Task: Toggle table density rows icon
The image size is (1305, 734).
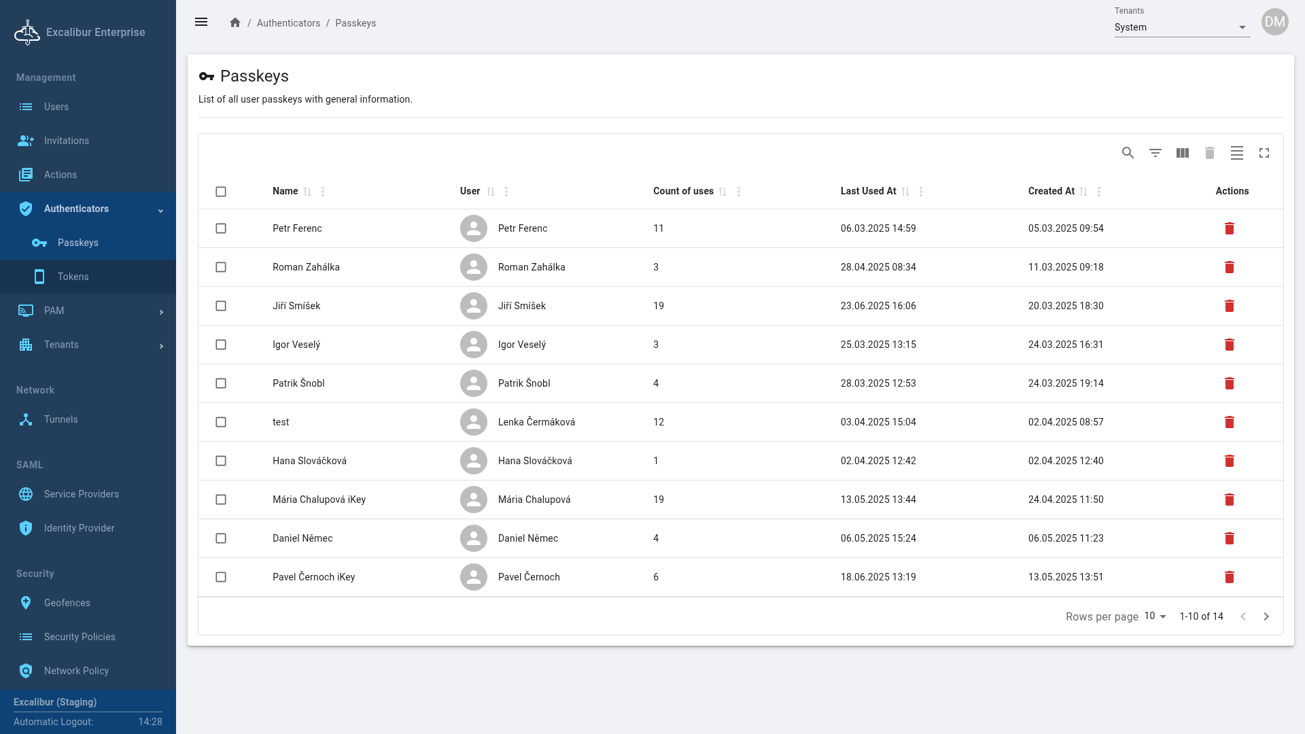Action: 1236,153
